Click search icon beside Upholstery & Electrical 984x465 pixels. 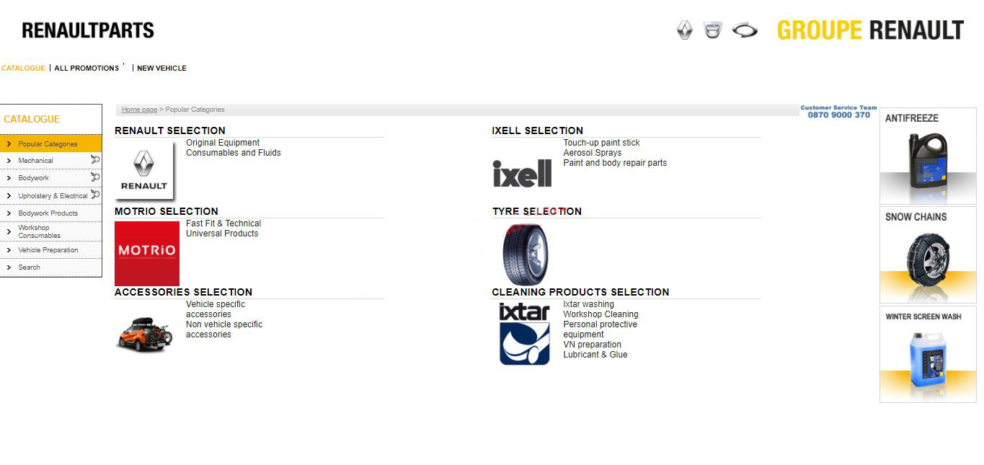click(x=95, y=195)
